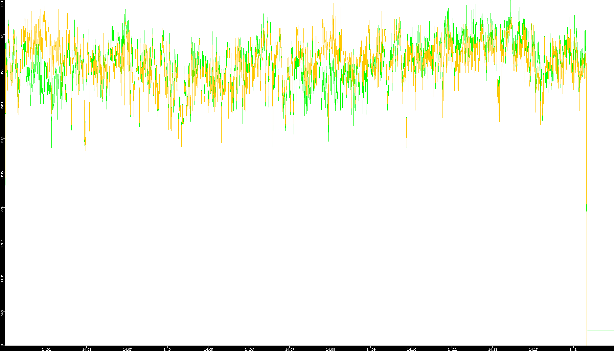This screenshot has width=614, height=351.
Task: Choose the 1707 value axis label
Action: pos(2,244)
